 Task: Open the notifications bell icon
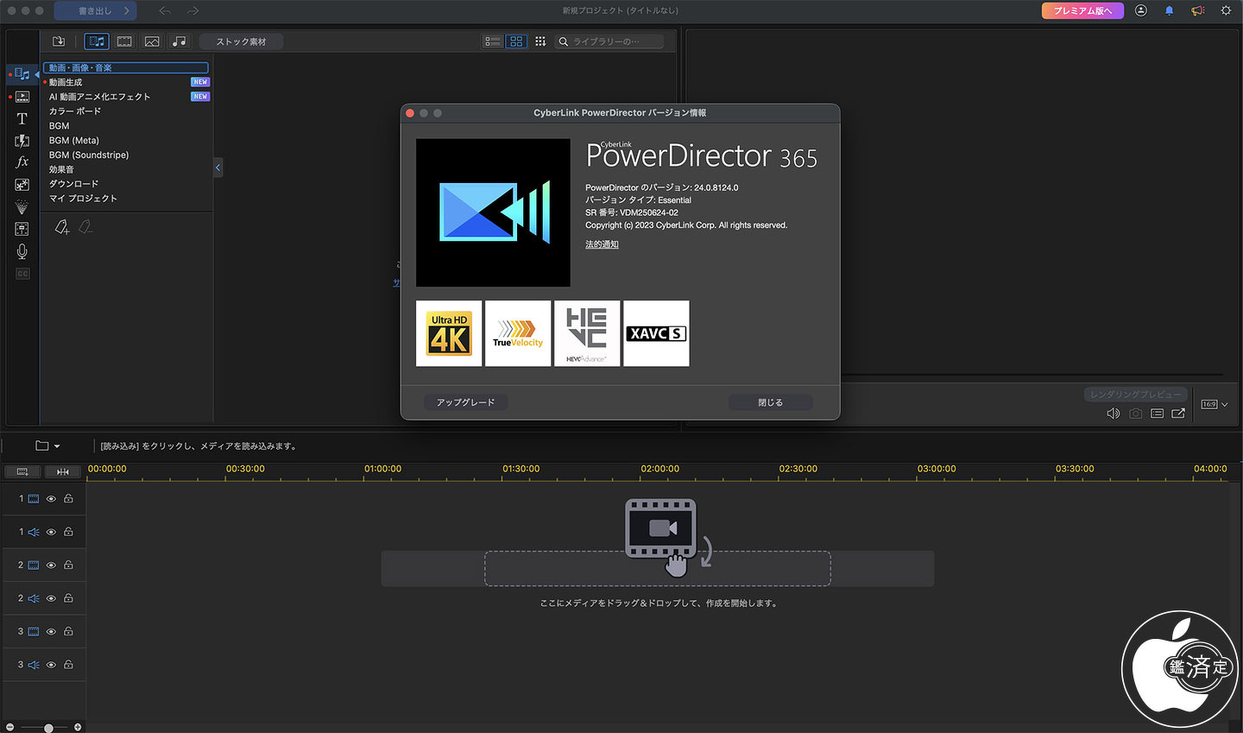[x=1169, y=11]
